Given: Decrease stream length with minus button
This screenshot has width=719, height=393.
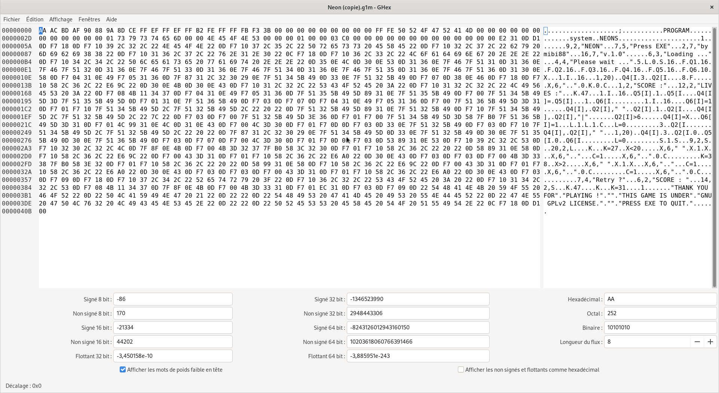Looking at the screenshot, I should [697, 342].
